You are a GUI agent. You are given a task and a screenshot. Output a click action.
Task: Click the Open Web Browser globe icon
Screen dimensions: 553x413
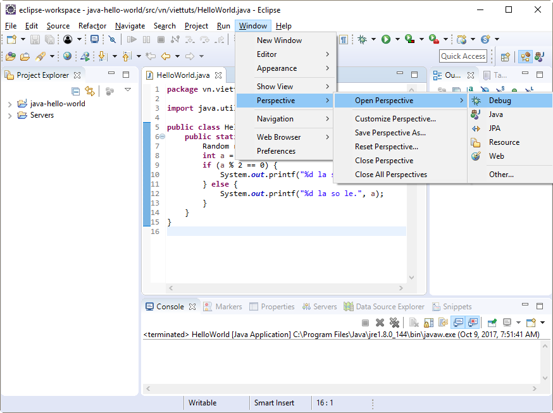[67, 56]
